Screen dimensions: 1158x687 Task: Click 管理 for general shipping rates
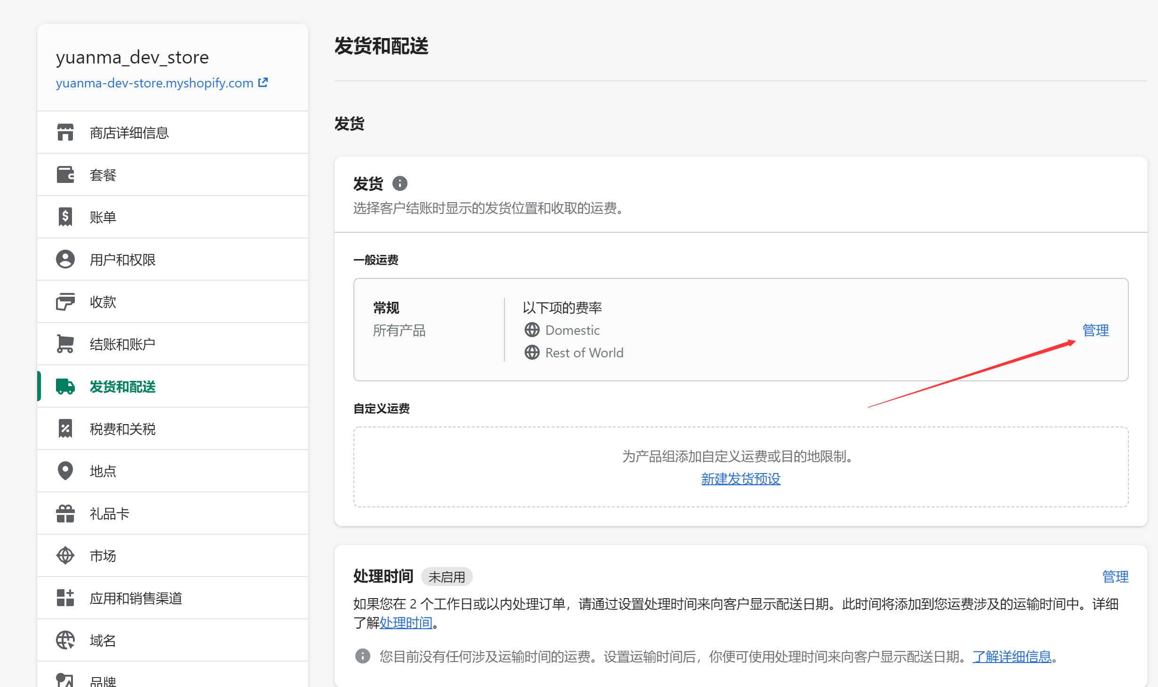coord(1095,330)
